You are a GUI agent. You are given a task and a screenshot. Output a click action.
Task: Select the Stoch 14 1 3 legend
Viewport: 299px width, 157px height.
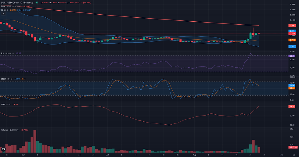[13, 79]
